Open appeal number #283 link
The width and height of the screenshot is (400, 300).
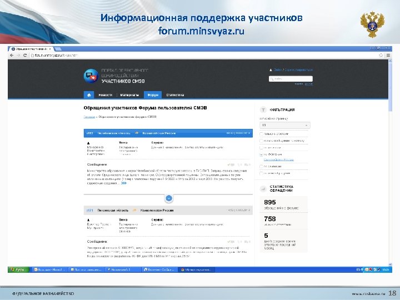tap(89, 133)
